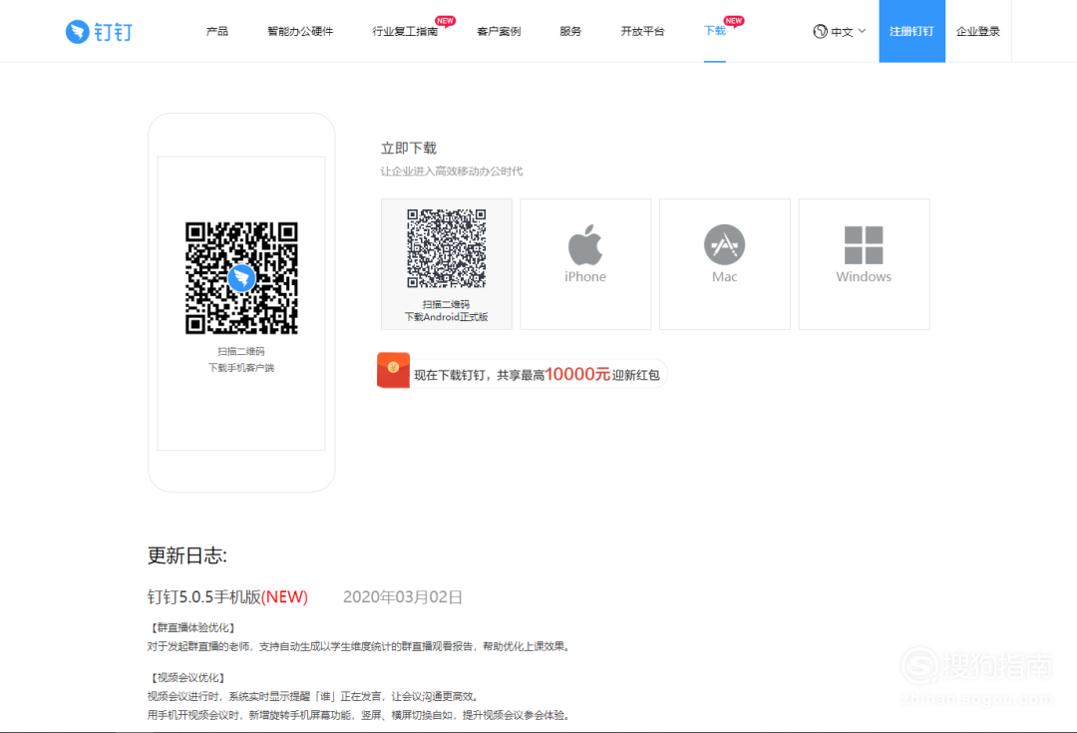Open the 中文 language dropdown arrow
Viewport: 1077px width, 733px height.
tap(862, 31)
